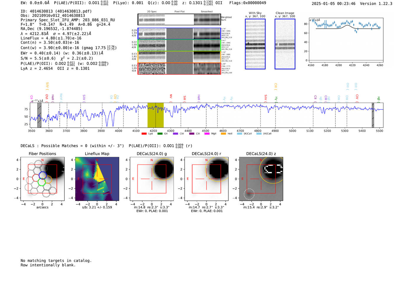Screen dimensions: 413x281
Task: Click the No matching targets in catalog text
Action: point(56,261)
